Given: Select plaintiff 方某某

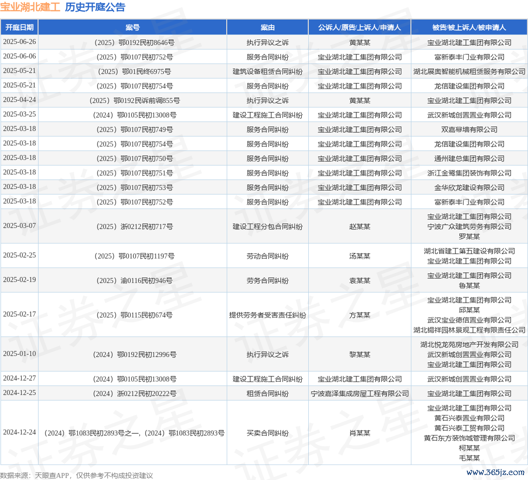Looking at the screenshot, I should 360,315.
